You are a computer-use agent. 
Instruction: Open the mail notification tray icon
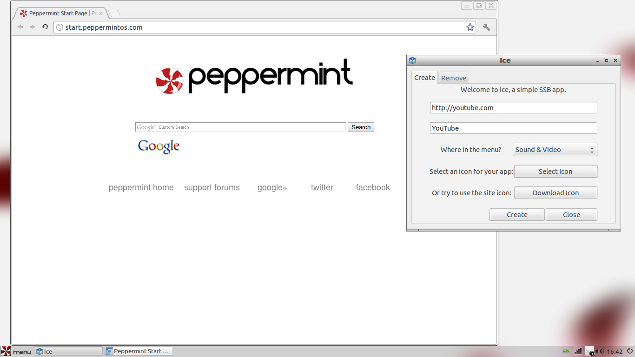tap(589, 351)
